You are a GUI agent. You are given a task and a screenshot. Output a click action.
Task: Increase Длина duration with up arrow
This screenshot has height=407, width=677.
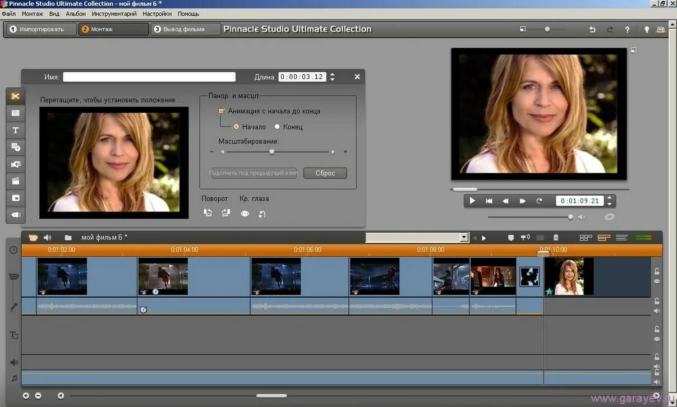pyautogui.click(x=333, y=74)
